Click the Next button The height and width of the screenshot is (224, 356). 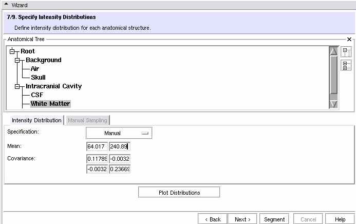click(242, 219)
